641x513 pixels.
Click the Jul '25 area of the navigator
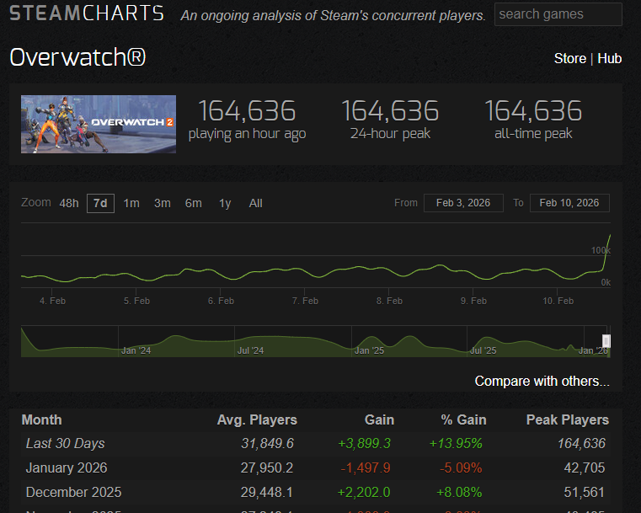tap(483, 350)
